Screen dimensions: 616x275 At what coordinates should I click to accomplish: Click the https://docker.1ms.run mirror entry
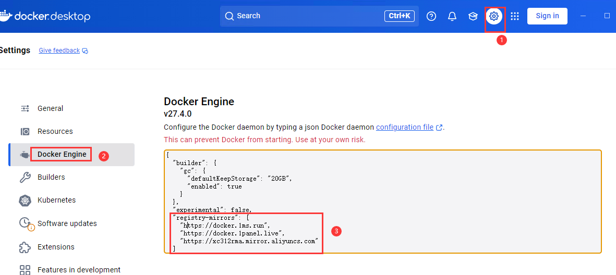pos(225,226)
